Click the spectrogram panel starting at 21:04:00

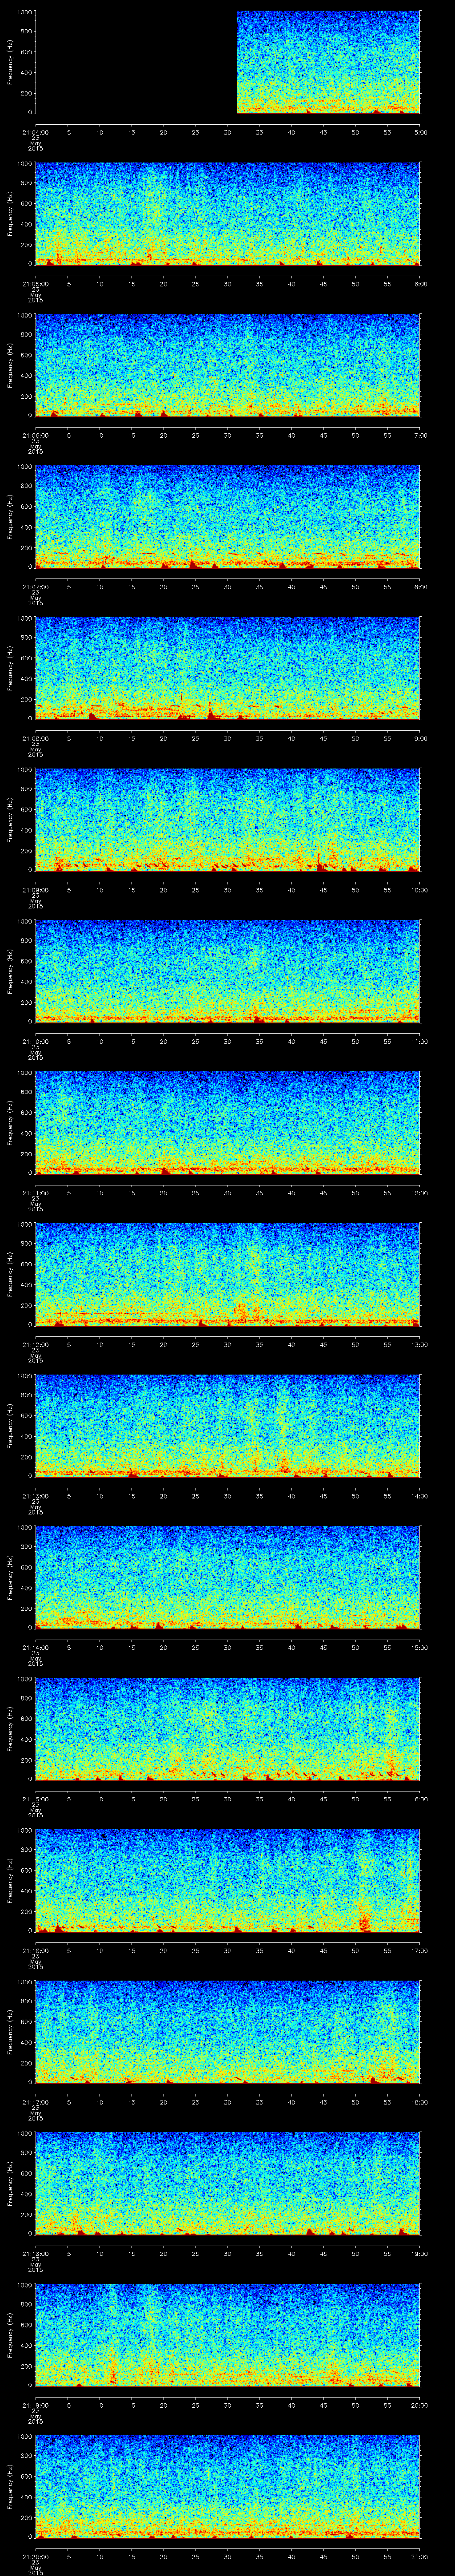(x=228, y=62)
